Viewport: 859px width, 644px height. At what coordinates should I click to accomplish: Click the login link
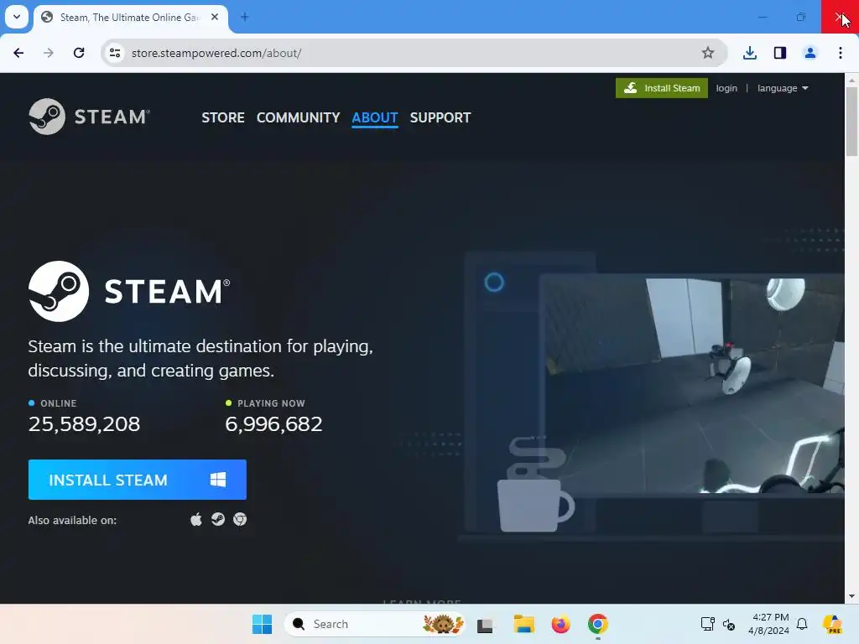726,88
